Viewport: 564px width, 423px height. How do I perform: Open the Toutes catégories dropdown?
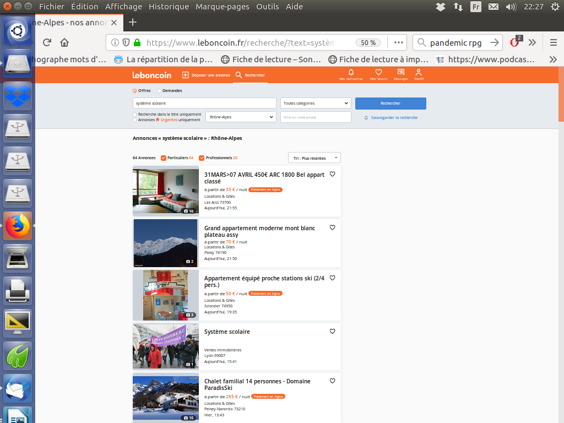point(316,104)
